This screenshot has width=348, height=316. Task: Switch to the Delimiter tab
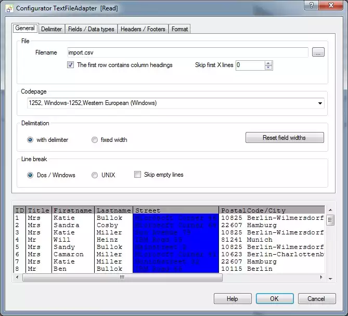51,29
